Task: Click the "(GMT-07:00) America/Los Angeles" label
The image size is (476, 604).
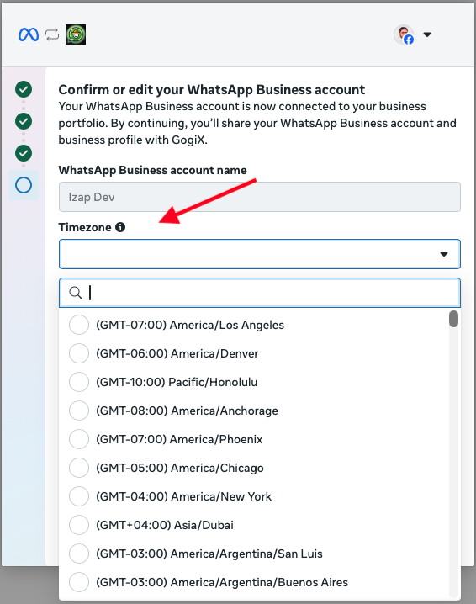Action: coord(190,325)
